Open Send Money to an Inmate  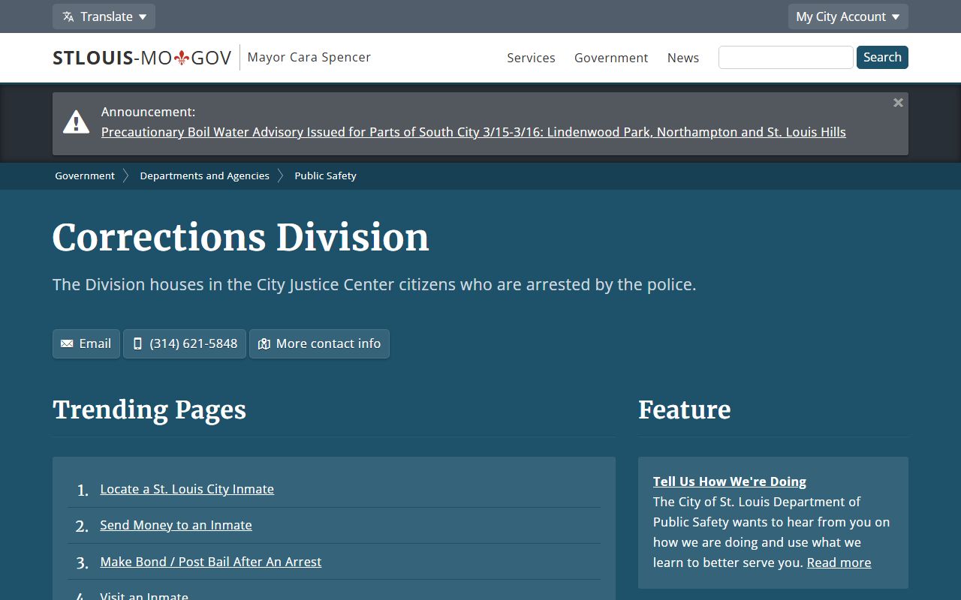point(176,525)
